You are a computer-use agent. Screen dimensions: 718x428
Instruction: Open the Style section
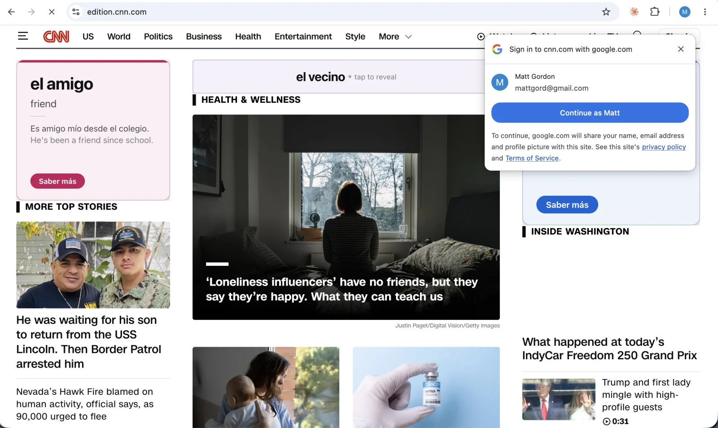[x=355, y=36]
